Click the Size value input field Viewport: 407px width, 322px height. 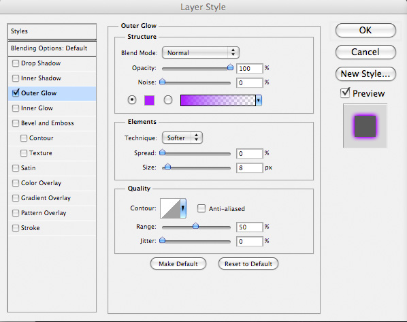249,167
